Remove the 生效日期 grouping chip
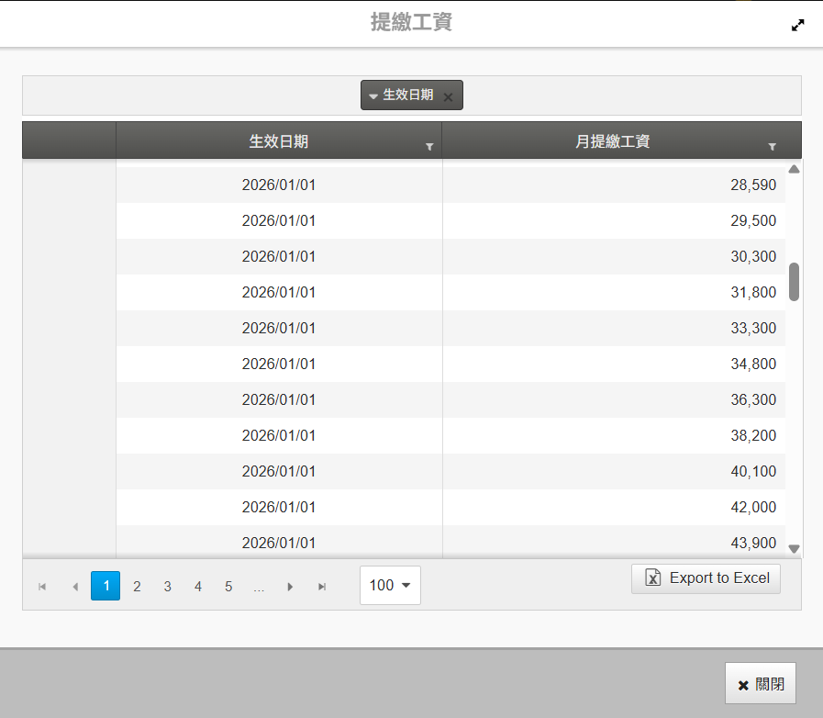 click(448, 96)
